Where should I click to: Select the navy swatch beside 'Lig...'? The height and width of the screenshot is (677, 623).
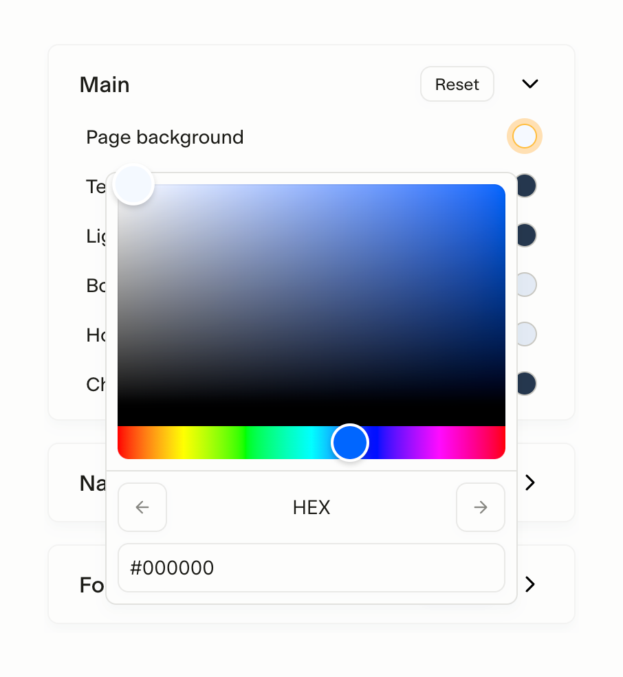click(525, 235)
